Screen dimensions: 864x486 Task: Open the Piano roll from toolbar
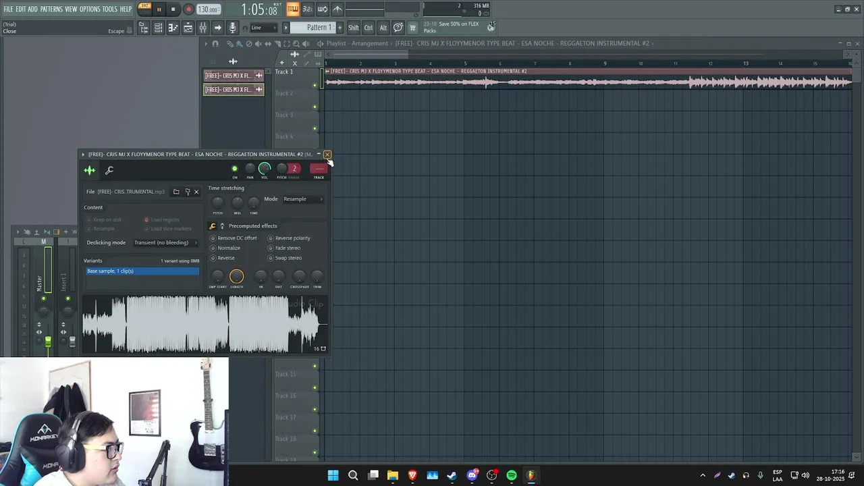click(173, 28)
